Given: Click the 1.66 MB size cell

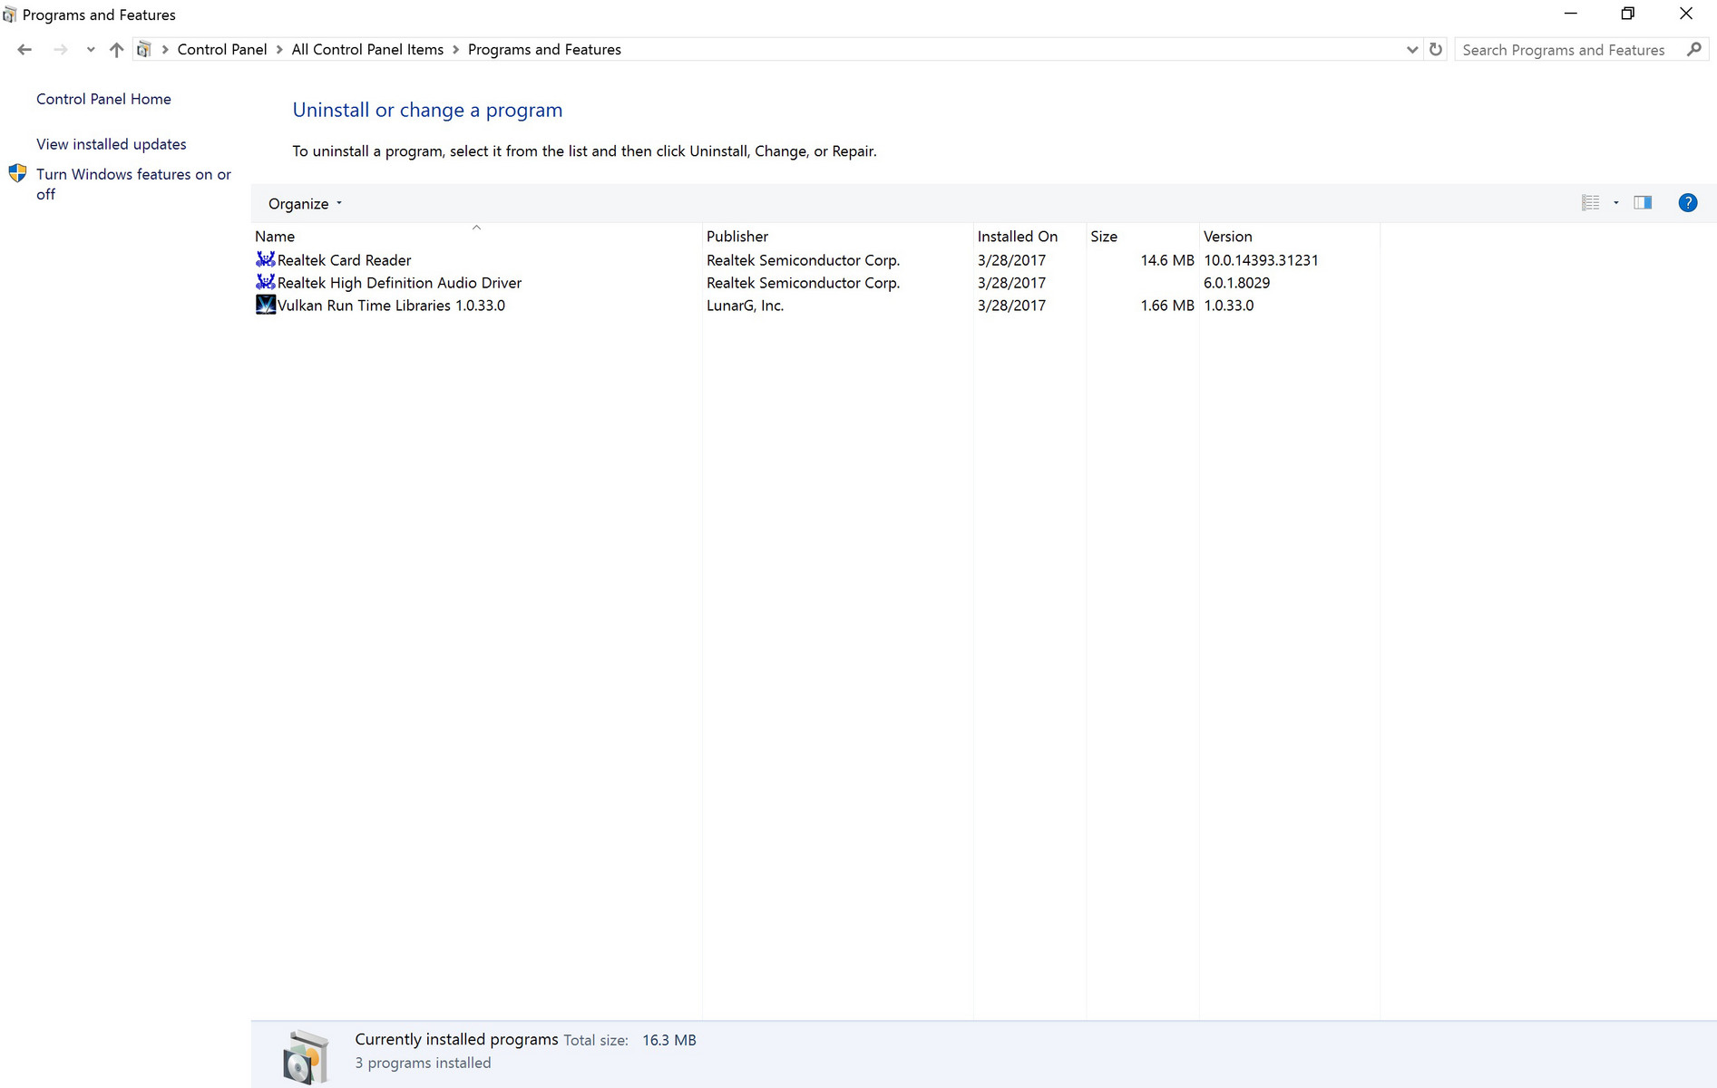Looking at the screenshot, I should 1167,306.
